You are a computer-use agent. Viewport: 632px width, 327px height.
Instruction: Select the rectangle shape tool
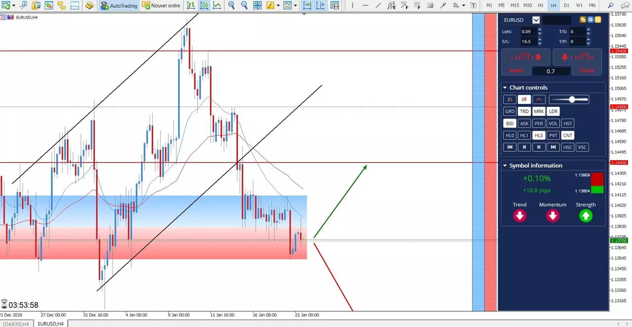pos(430,5)
